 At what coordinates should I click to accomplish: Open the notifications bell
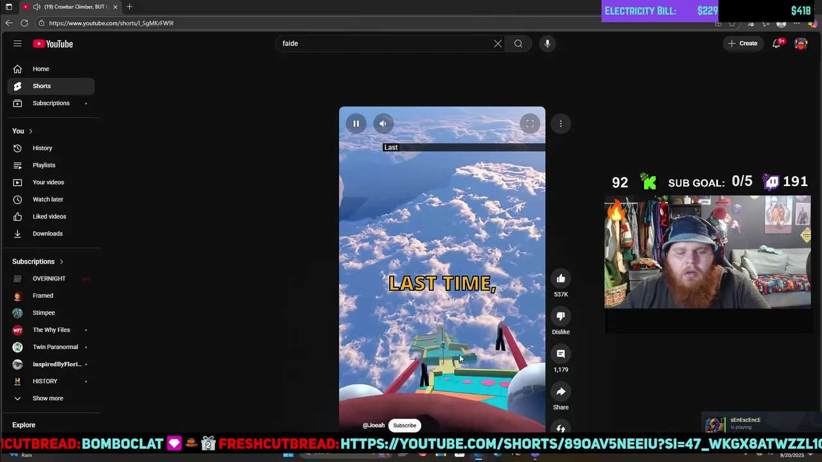(x=776, y=44)
